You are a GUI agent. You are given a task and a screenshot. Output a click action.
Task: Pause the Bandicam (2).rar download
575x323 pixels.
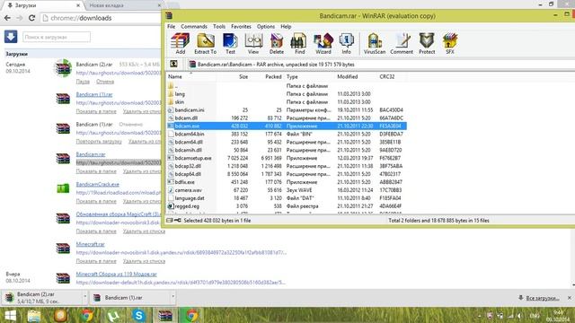click(83, 82)
